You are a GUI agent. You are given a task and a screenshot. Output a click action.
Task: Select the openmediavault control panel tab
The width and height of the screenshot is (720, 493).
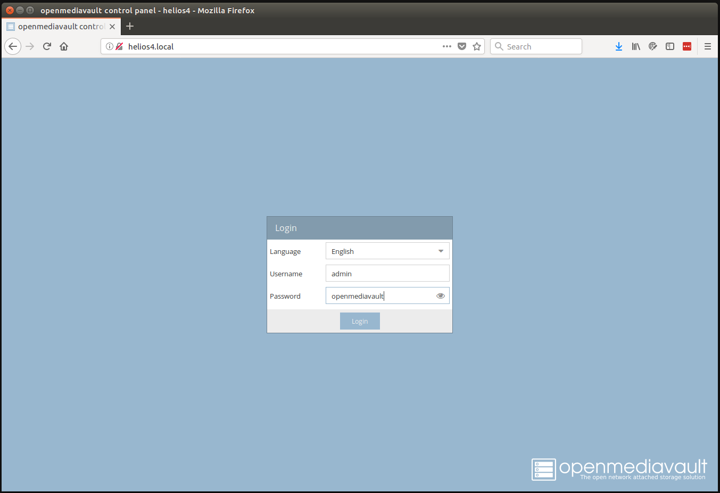(61, 27)
